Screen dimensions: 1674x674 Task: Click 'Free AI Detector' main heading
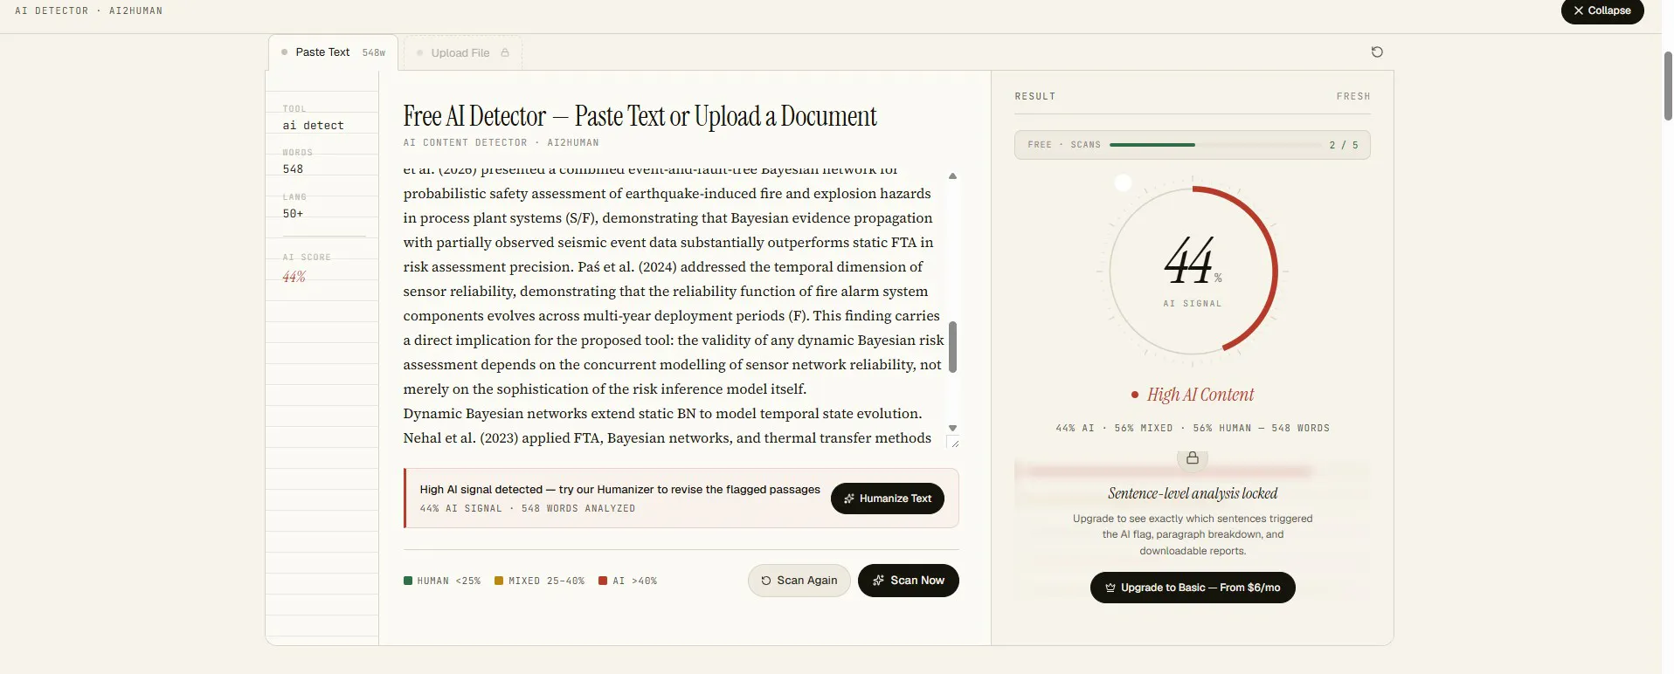coord(640,116)
